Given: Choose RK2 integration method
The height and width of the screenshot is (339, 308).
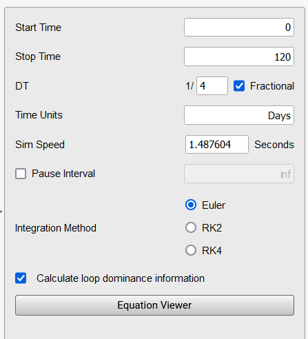Looking at the screenshot, I should (x=191, y=227).
